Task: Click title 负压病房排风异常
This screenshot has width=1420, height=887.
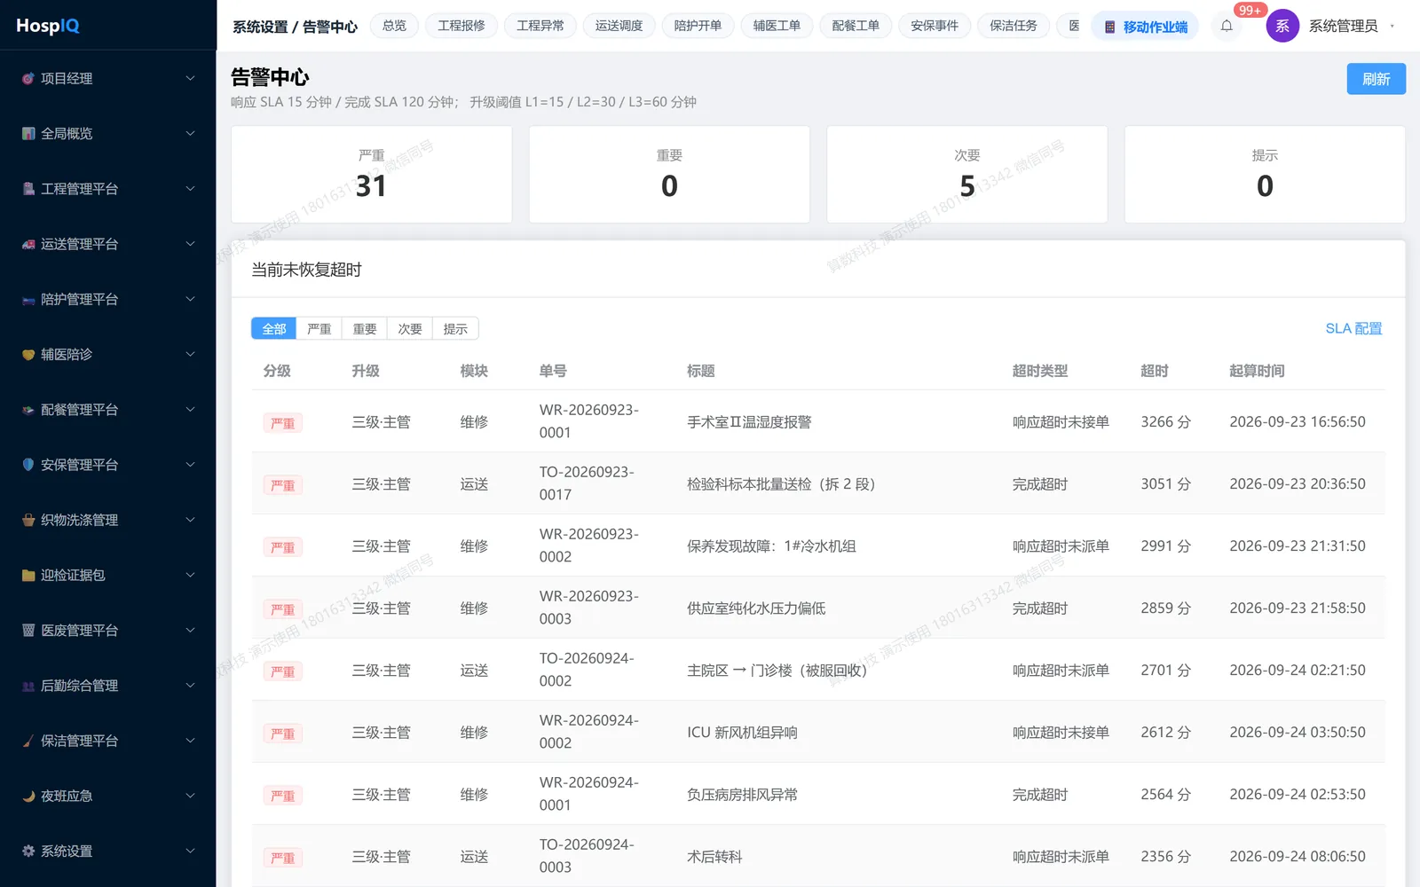Action: (x=742, y=795)
